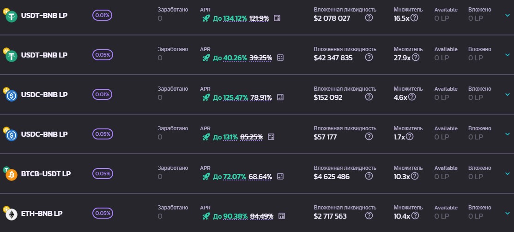
Task: Expand the first USDT-BNB LP 0.01% row
Action: click(508, 15)
